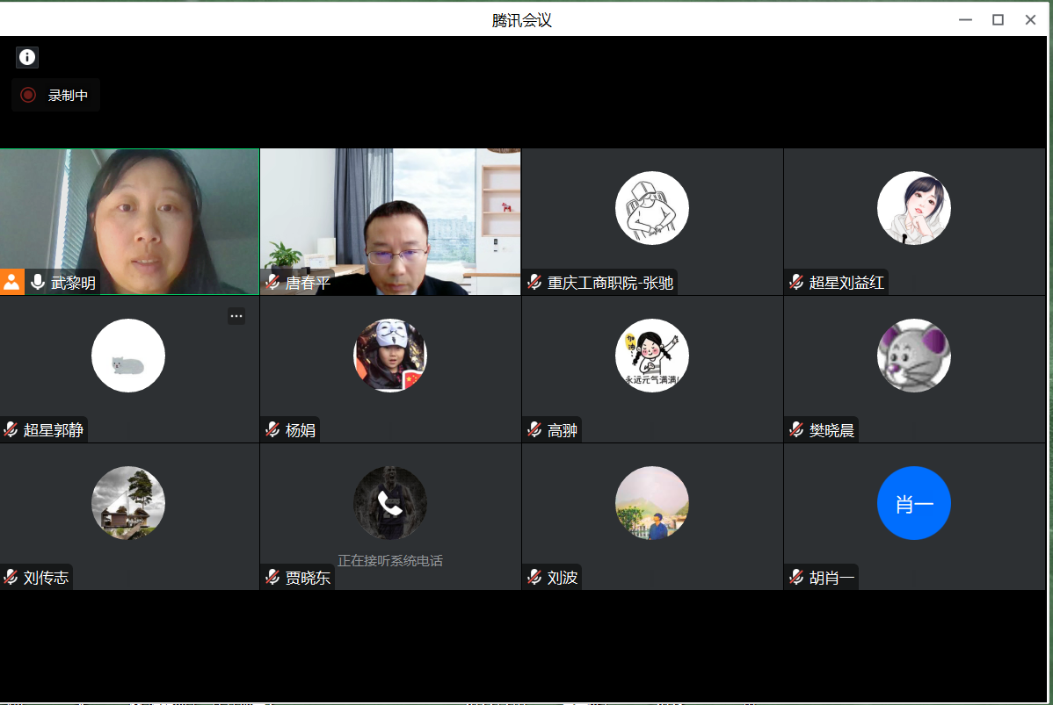The image size is (1053, 705).
Task: Click the name label 超星刘益红
Action: click(846, 283)
